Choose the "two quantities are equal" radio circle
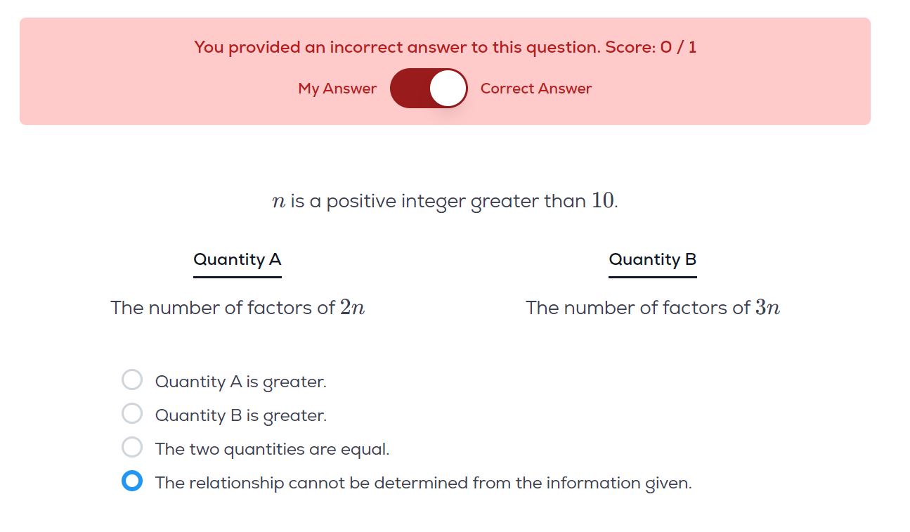The height and width of the screenshot is (532, 910). 132,447
